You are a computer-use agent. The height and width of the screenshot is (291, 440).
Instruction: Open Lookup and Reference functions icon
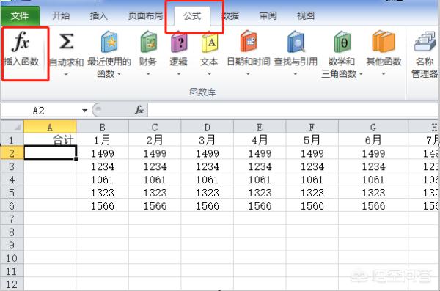pyautogui.click(x=296, y=42)
